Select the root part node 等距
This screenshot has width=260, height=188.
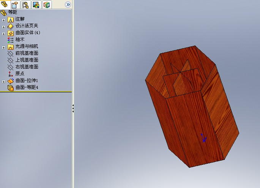13,12
